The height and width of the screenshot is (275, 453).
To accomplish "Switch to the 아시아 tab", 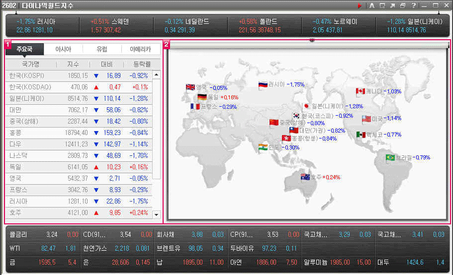I will pos(63,49).
